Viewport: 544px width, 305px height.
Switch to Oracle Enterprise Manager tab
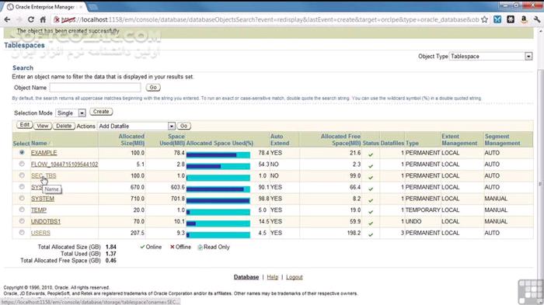click(45, 7)
